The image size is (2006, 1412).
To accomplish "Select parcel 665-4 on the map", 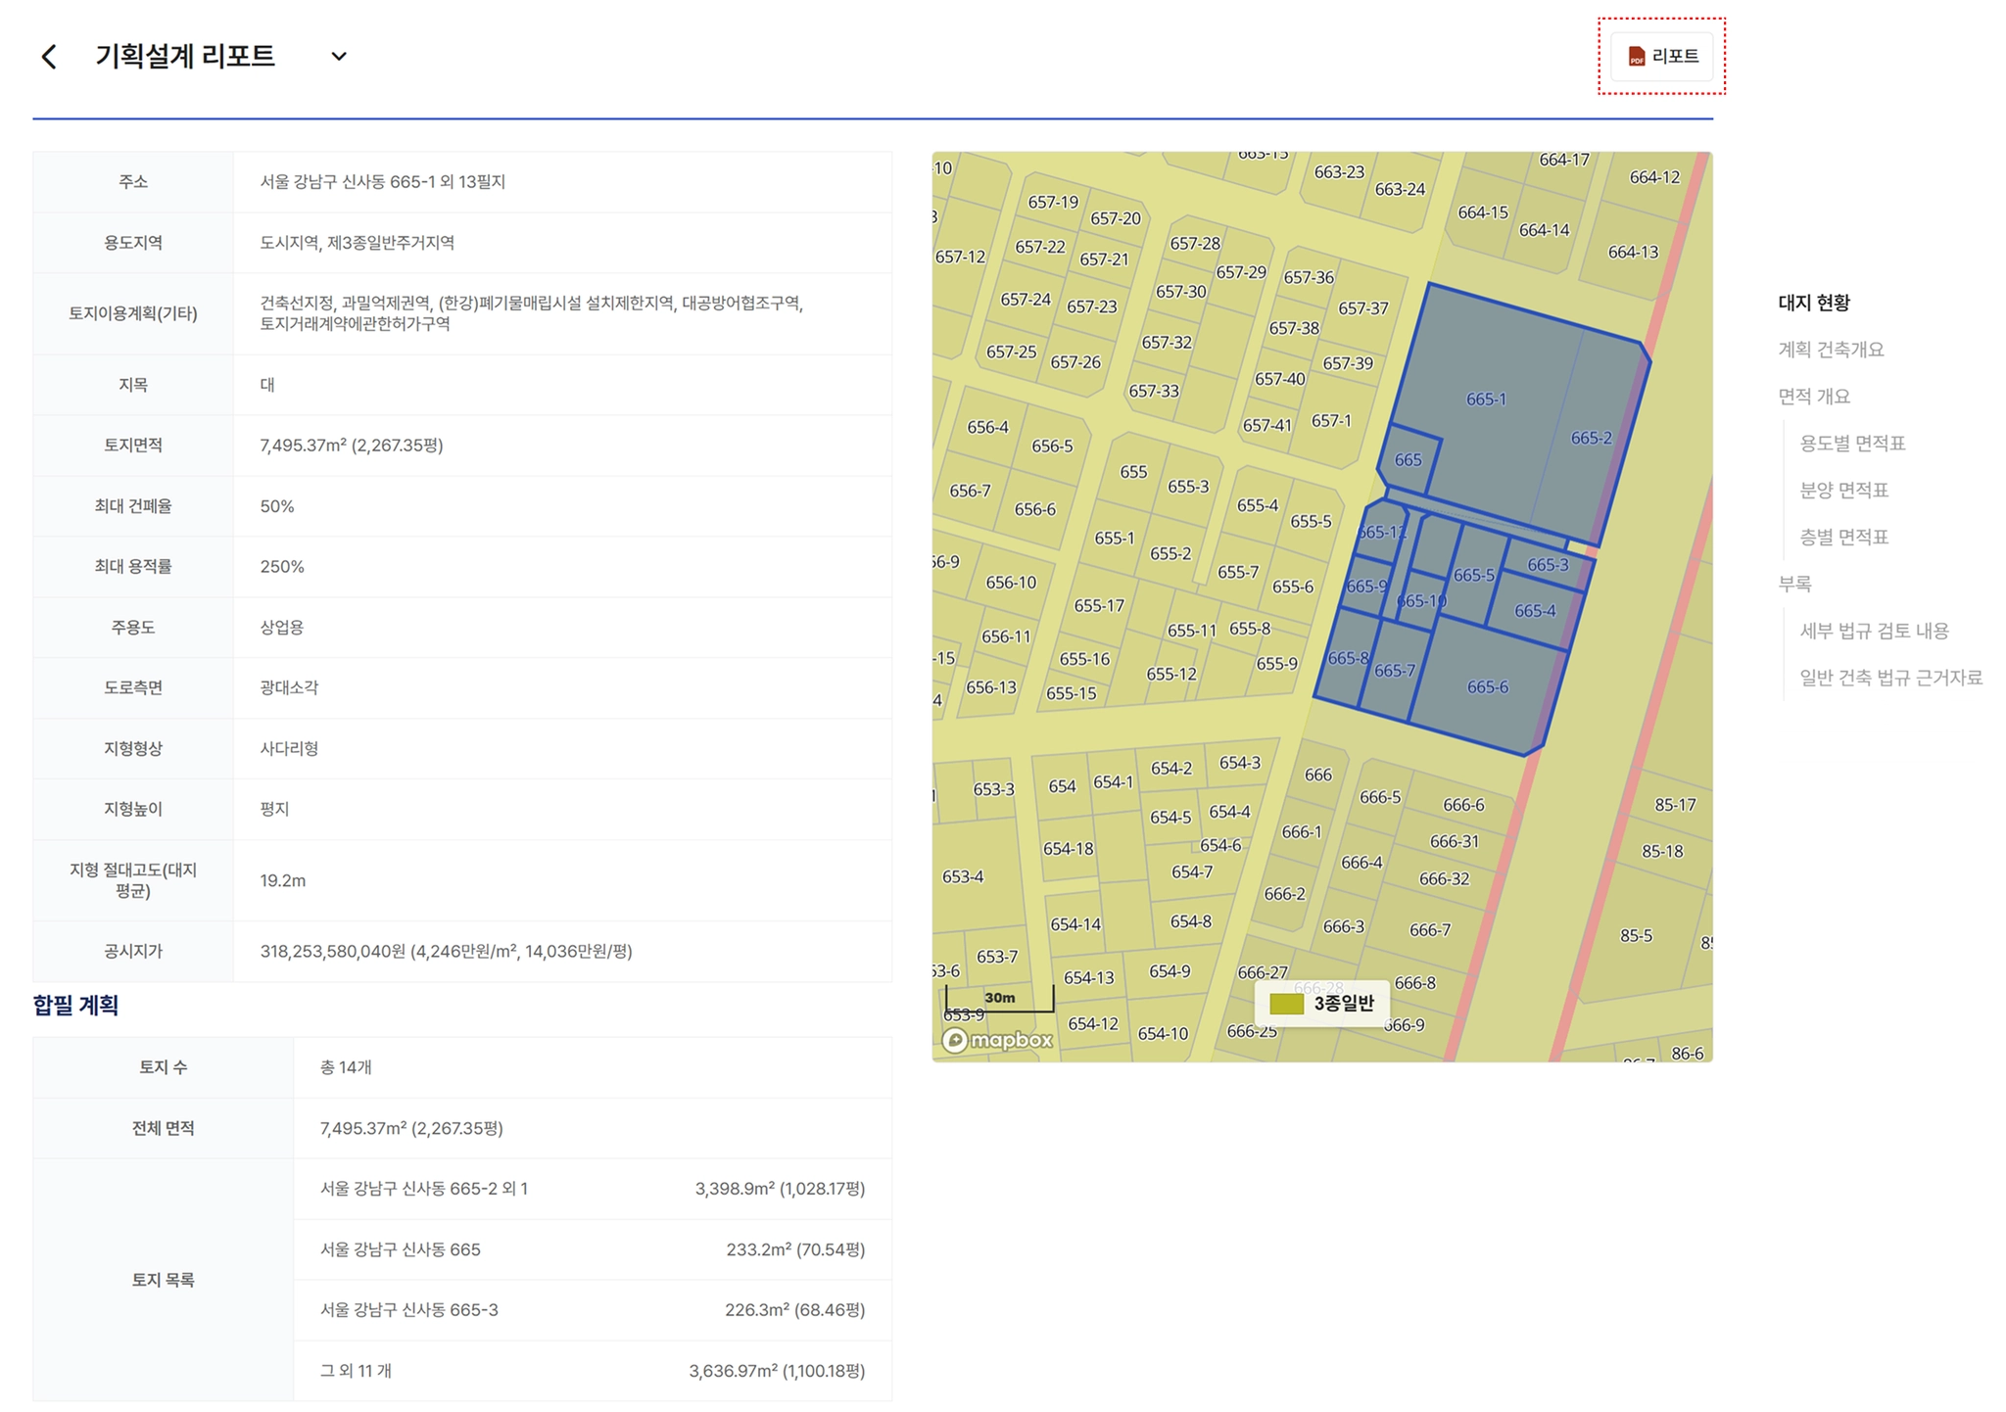I will 1534,611.
